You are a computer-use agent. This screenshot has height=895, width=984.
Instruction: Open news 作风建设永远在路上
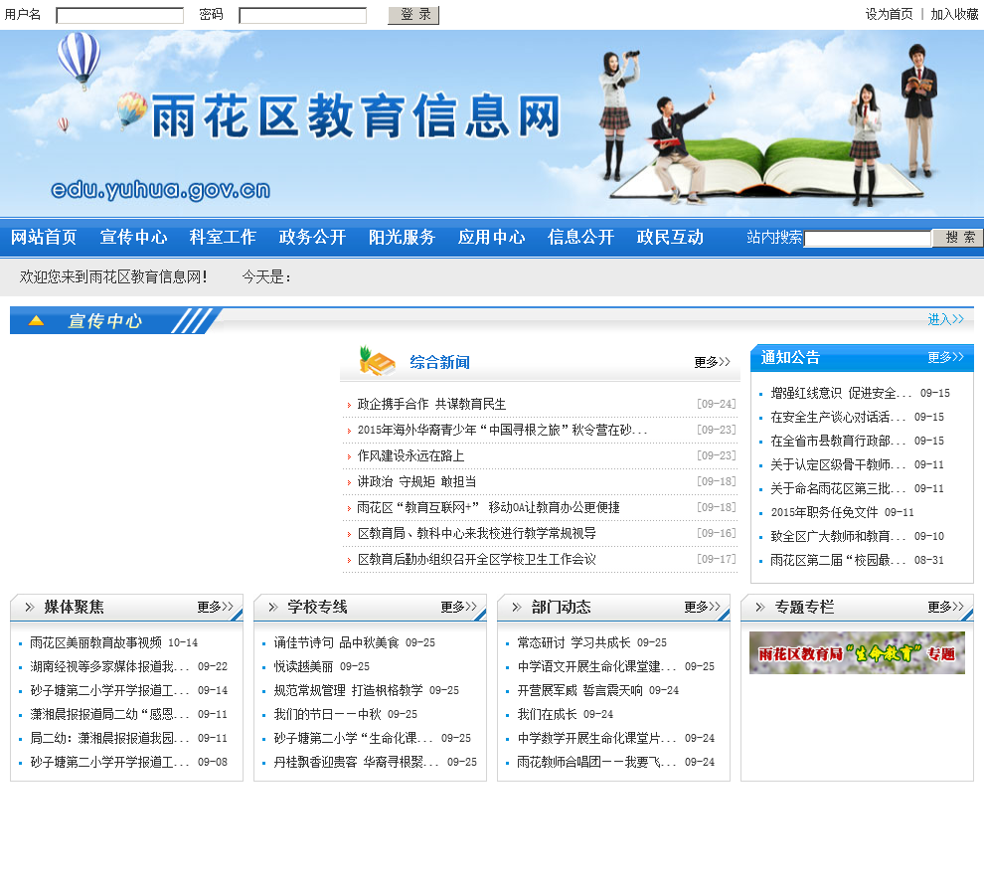(411, 455)
